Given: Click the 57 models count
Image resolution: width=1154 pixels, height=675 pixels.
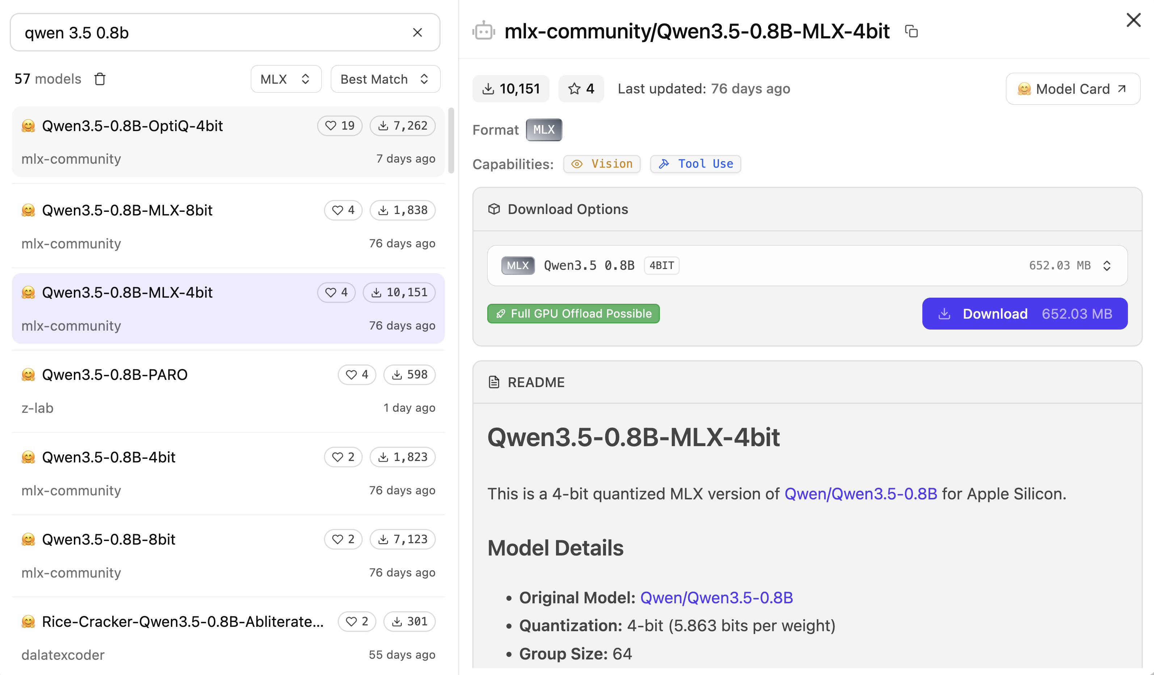Looking at the screenshot, I should click(48, 79).
